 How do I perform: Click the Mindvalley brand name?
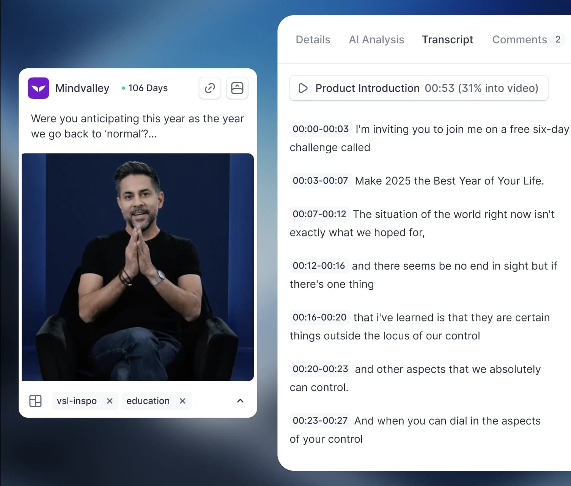coord(82,88)
